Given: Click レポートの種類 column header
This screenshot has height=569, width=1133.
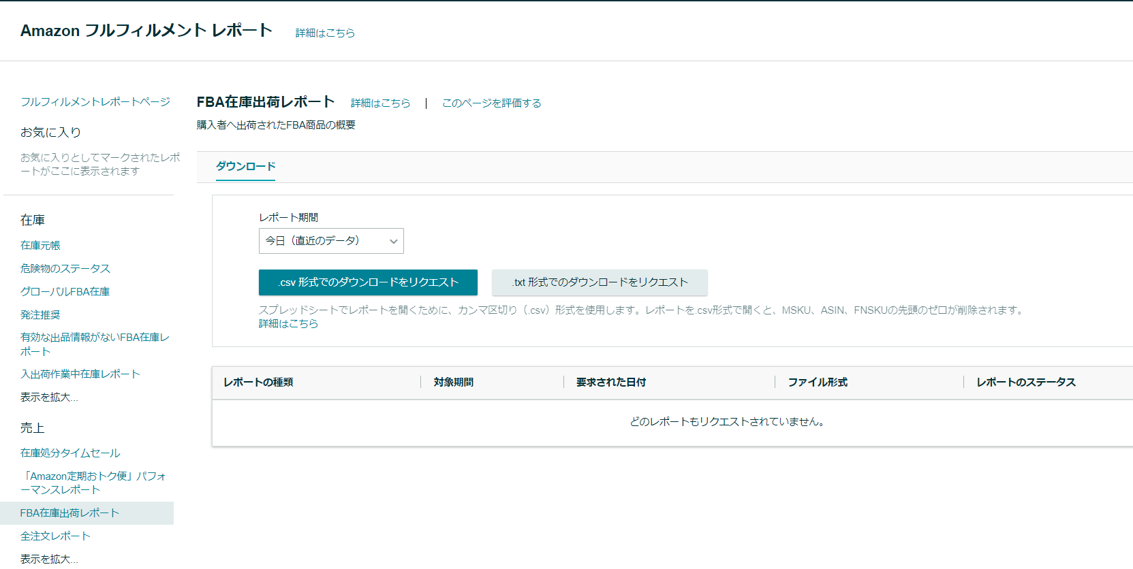Looking at the screenshot, I should coord(258,383).
